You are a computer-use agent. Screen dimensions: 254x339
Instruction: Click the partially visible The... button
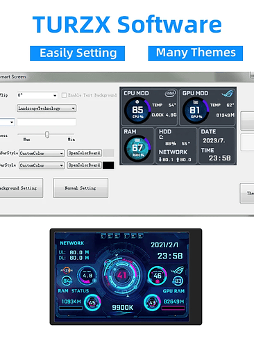click(x=247, y=193)
